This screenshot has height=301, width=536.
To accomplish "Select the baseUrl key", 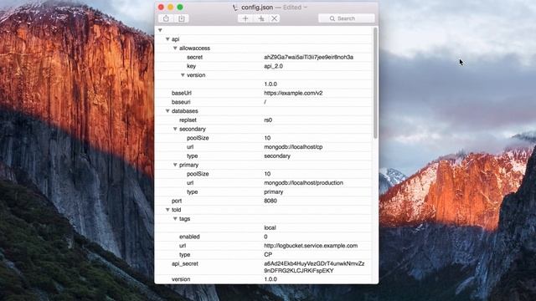I will (181, 93).
